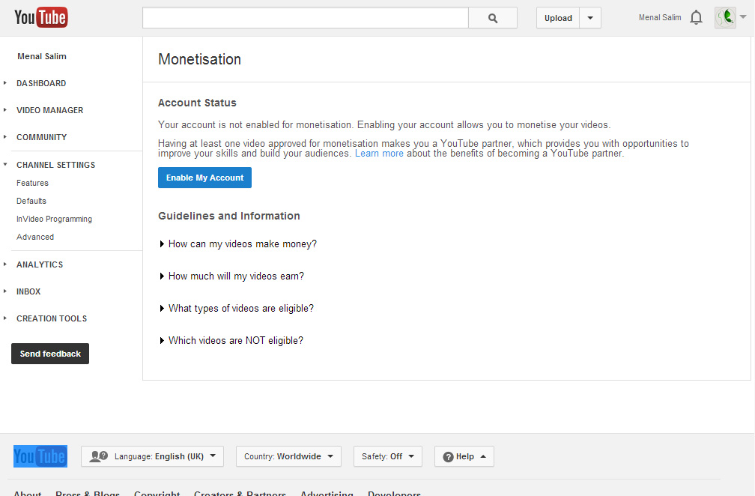Open the Safety: Off dropdown
The width and height of the screenshot is (755, 496).
tap(388, 456)
